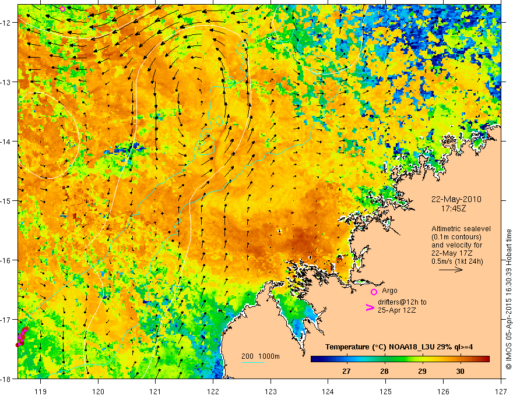Click the velocity scale reference arrow
513x396 pixels.
click(x=451, y=270)
